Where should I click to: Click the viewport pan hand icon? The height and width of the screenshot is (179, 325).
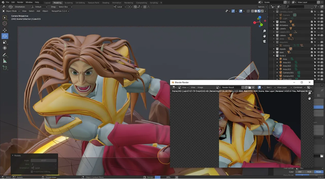[264, 36]
